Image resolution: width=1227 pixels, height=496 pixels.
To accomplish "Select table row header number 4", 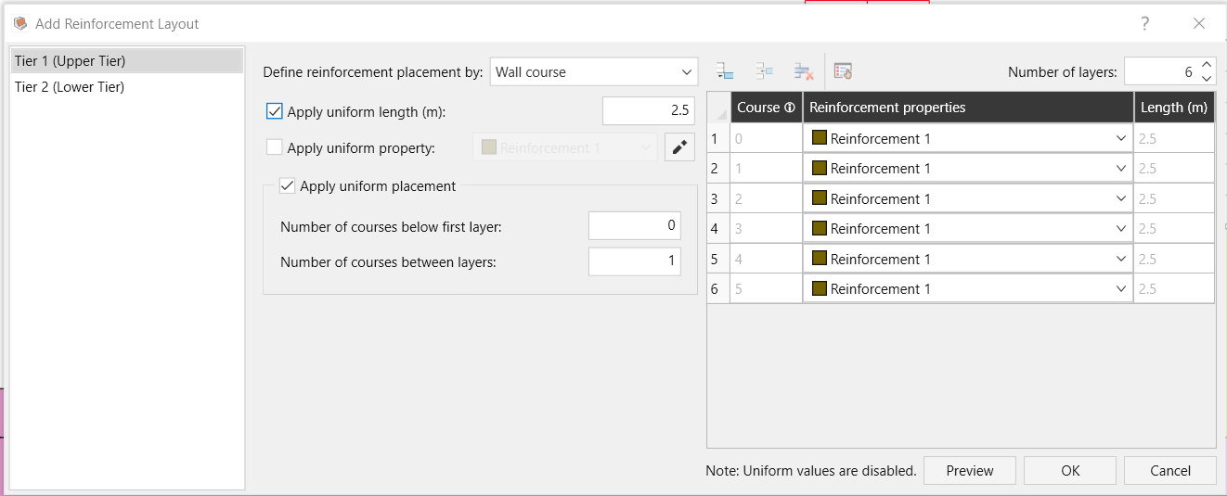I will [x=718, y=229].
